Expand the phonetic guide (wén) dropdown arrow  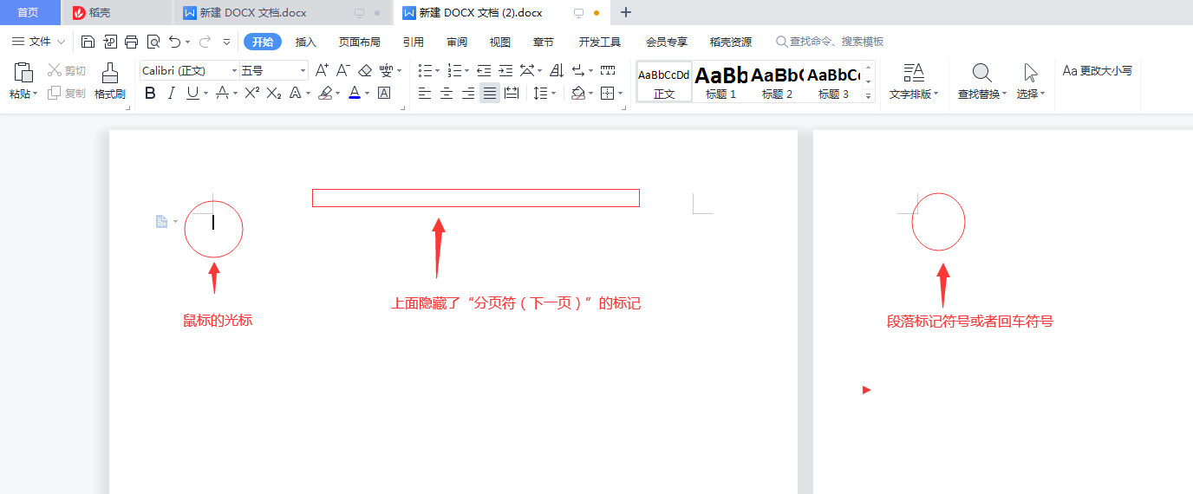pos(401,71)
